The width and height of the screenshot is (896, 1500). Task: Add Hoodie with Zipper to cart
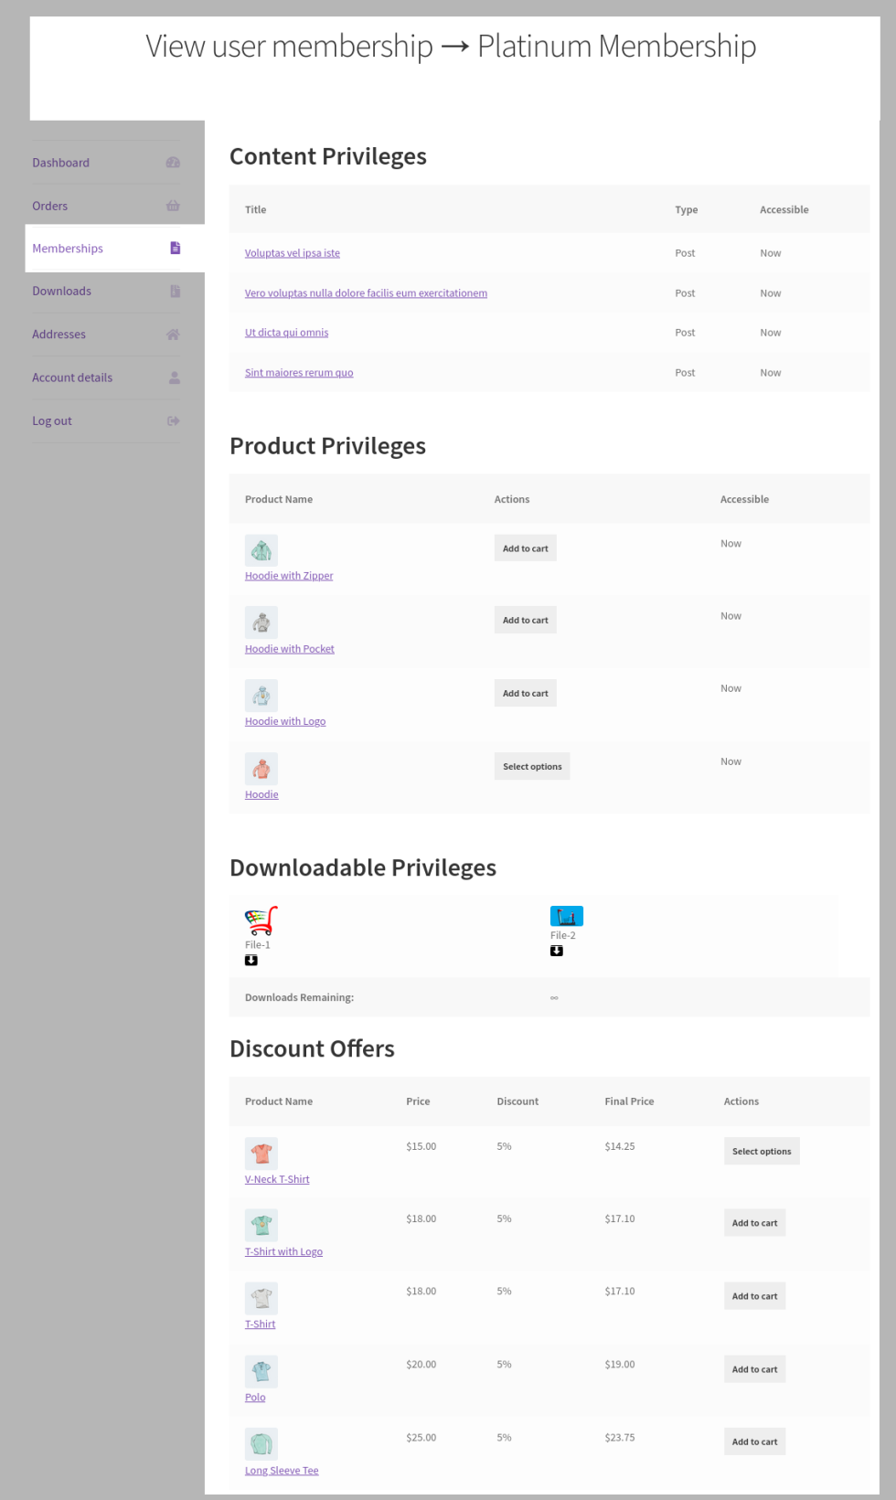pyautogui.click(x=525, y=548)
